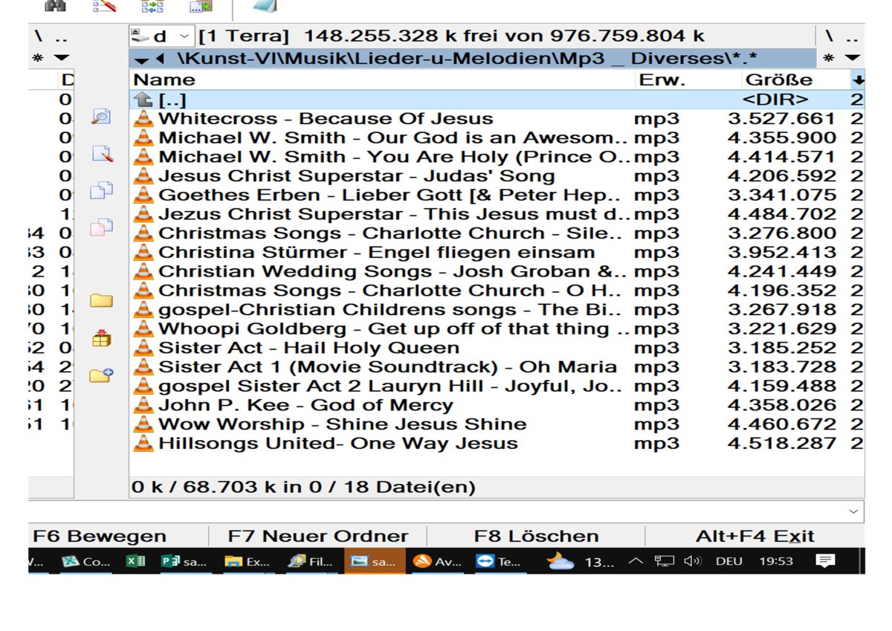
Task: Click the current path bar Kunst-VI\Musik
Action: pos(471,59)
